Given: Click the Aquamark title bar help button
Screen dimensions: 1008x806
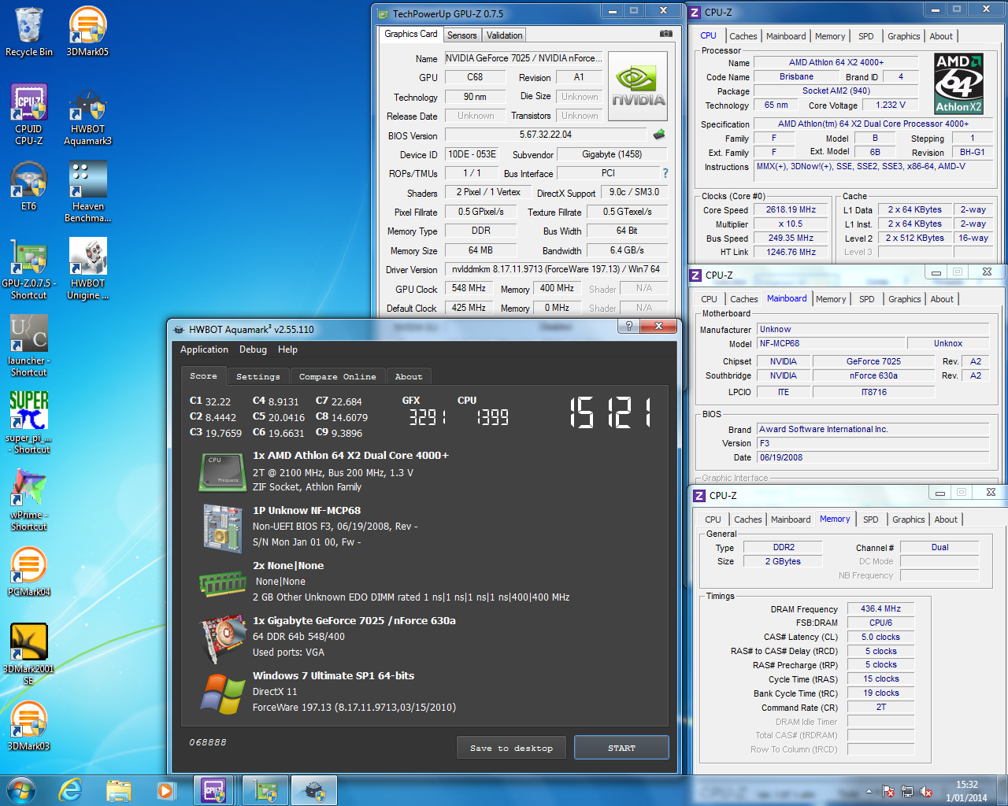Looking at the screenshot, I should [628, 325].
